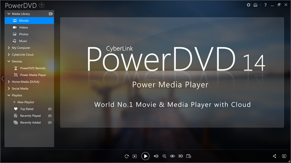Screen dimensions: 291x163
Task: Open the Recently Played playlist
Action: click(x=29, y=116)
